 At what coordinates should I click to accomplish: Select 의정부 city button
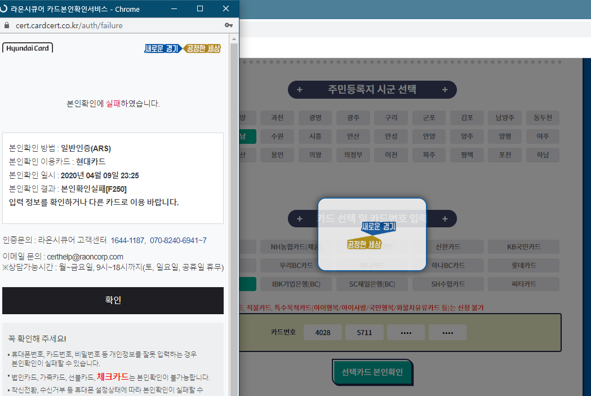pos(353,155)
